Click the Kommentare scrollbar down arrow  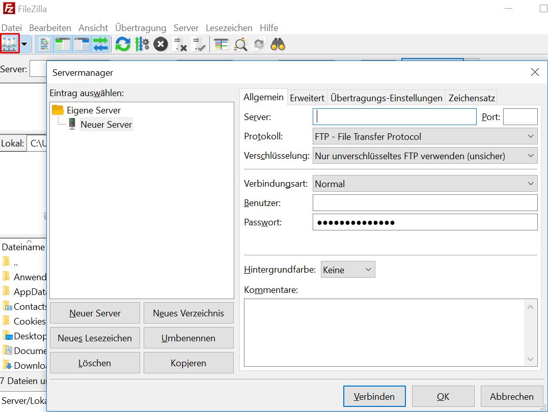point(531,359)
